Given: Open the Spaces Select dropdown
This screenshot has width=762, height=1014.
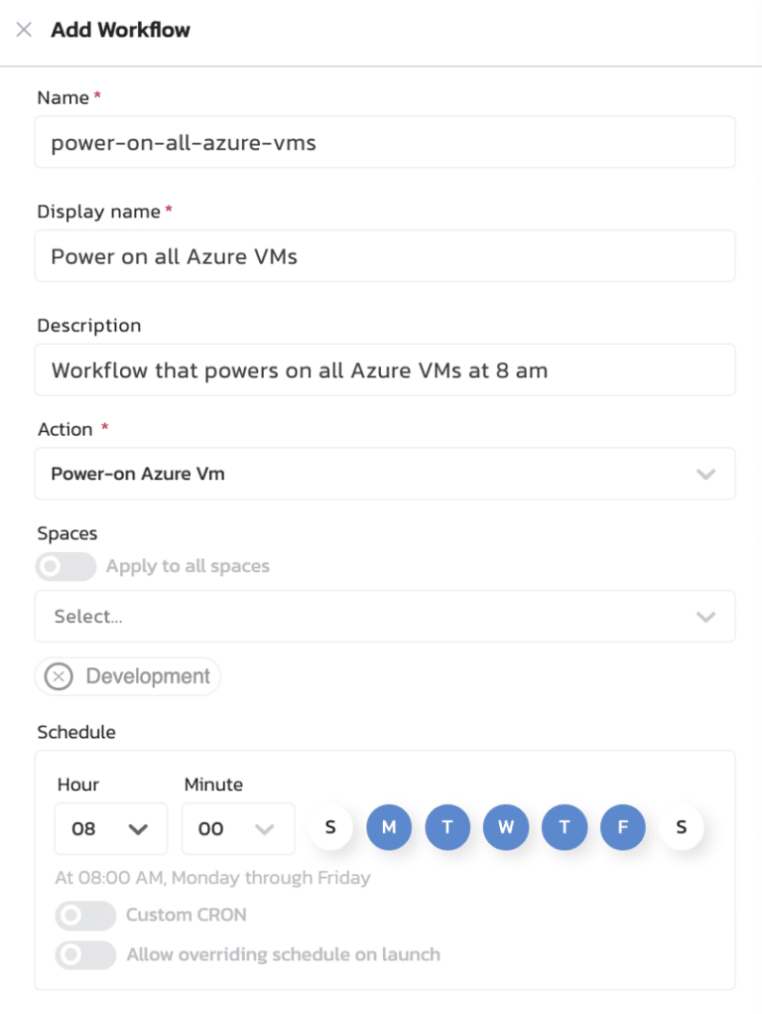Looking at the screenshot, I should point(385,616).
